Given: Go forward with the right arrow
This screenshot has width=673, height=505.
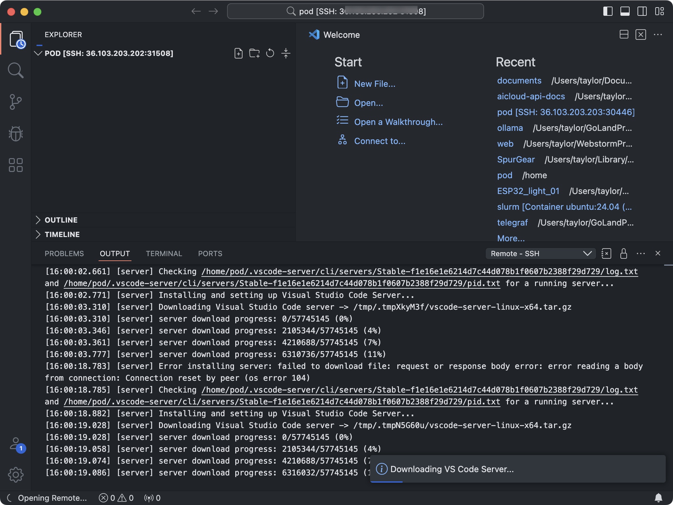Looking at the screenshot, I should coord(213,11).
